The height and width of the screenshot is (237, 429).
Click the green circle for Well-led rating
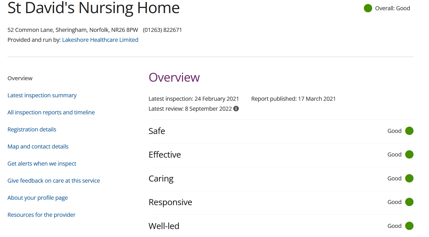409,226
